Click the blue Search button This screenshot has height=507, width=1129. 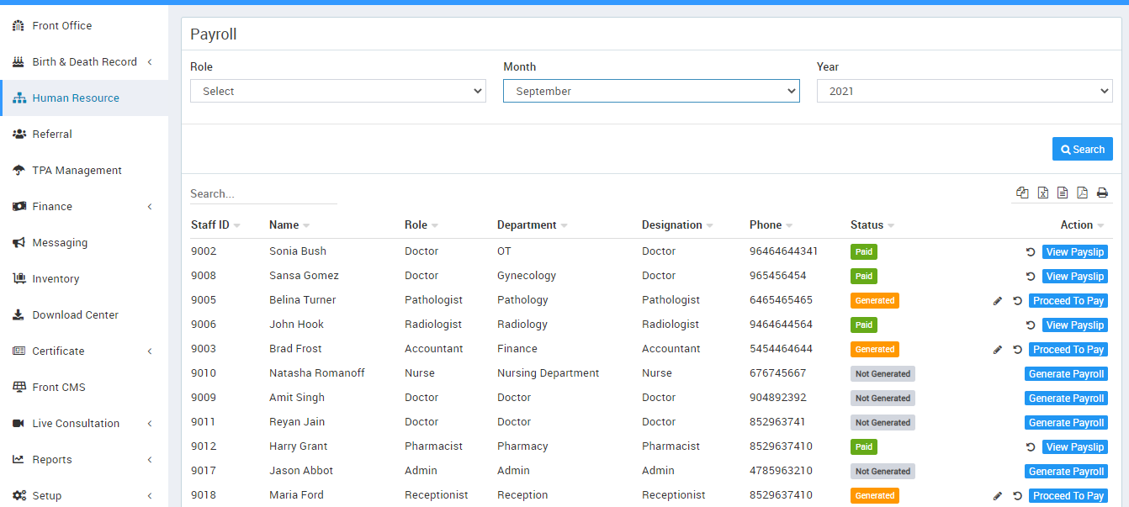click(1082, 149)
